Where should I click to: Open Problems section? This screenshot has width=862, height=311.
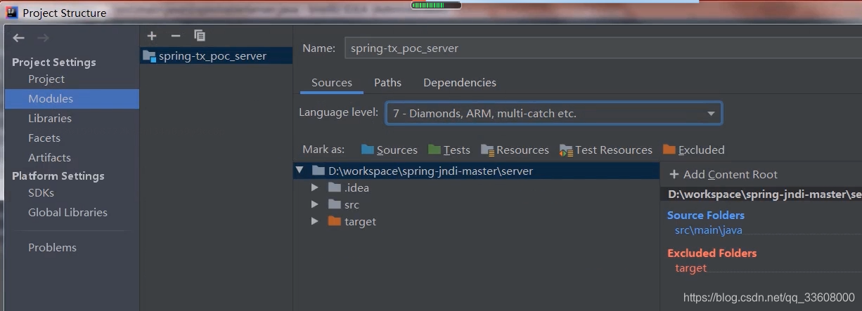(52, 248)
